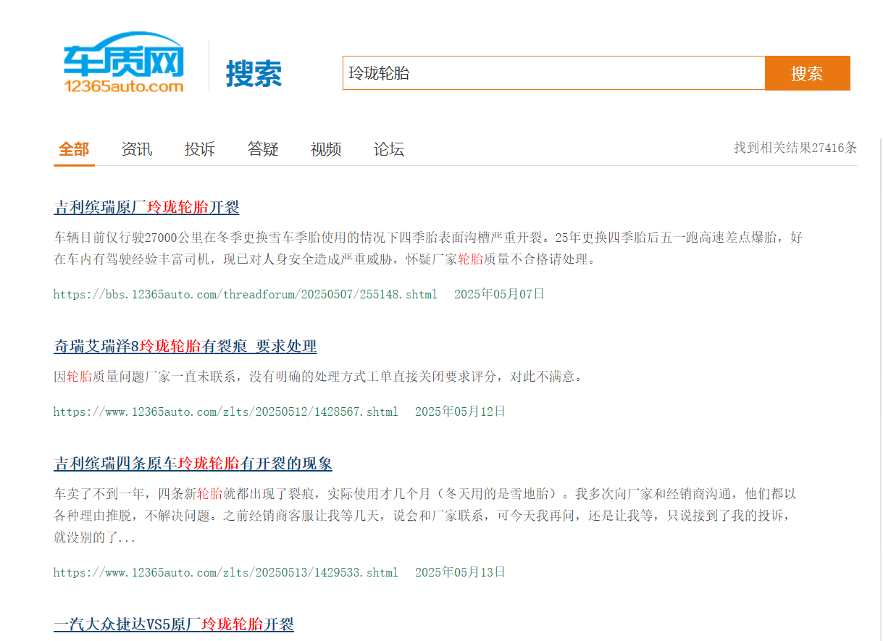Click the date 2025年05月07日
The image size is (883, 641).
tap(499, 294)
